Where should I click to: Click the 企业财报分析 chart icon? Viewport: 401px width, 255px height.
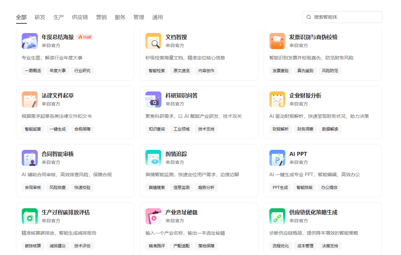(x=277, y=99)
